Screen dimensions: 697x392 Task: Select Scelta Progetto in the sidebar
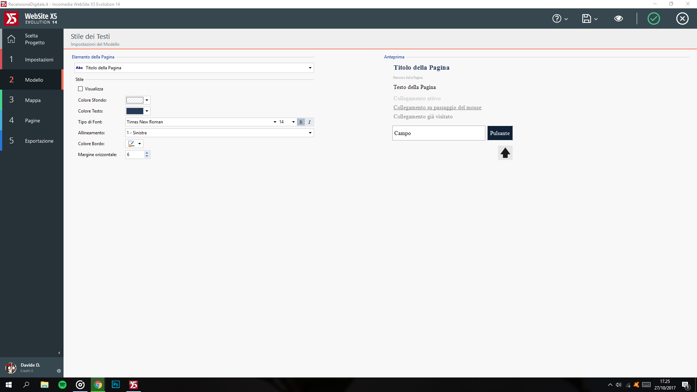pyautogui.click(x=32, y=39)
